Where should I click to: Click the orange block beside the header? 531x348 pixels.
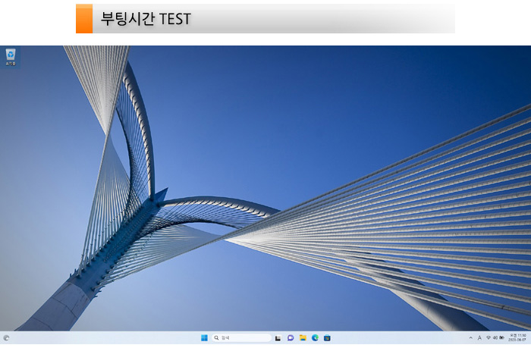(x=83, y=19)
